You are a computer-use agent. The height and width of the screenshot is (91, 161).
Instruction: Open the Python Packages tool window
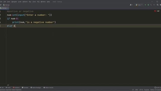coord(36,88)
